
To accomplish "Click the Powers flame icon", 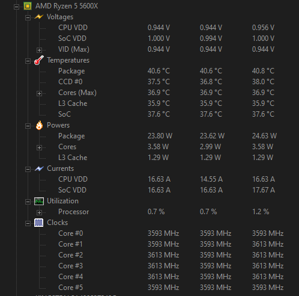I will pos(39,125).
